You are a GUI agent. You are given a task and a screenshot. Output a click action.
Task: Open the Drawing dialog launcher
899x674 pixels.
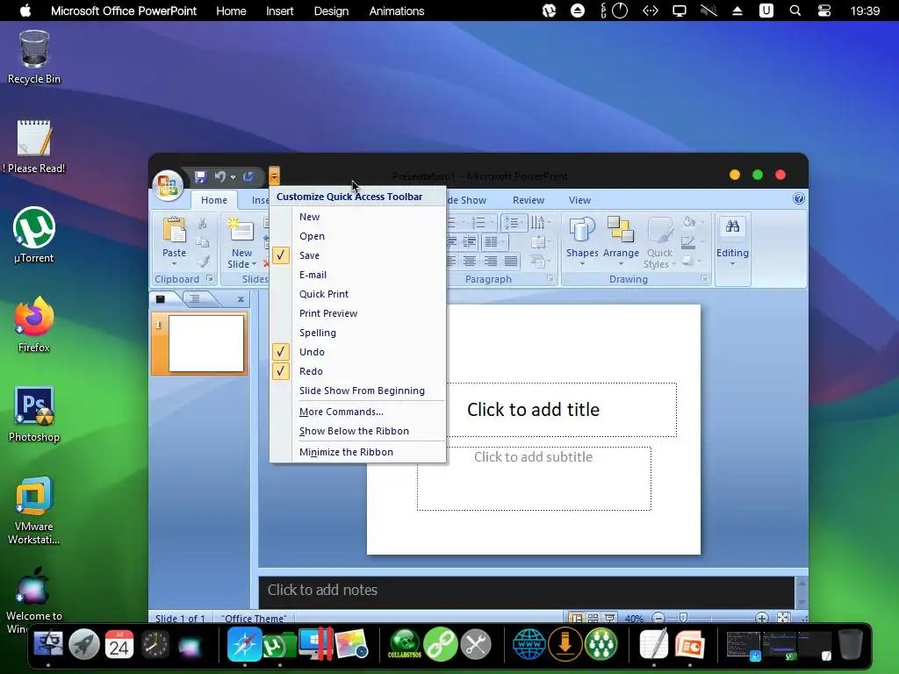(x=704, y=278)
